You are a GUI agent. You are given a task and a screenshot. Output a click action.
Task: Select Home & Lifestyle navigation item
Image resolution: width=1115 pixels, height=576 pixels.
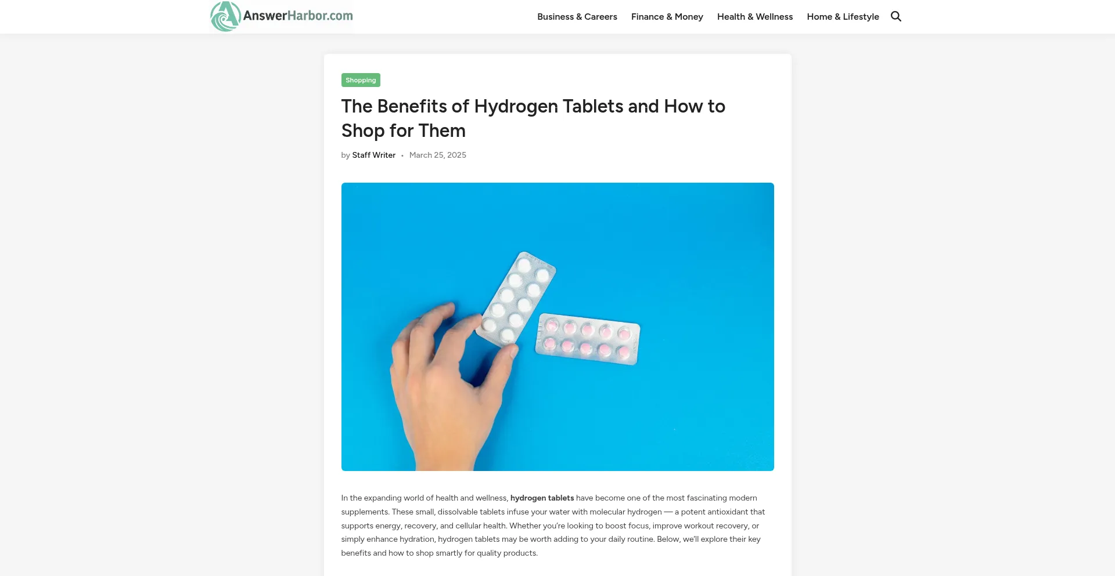[x=843, y=17]
